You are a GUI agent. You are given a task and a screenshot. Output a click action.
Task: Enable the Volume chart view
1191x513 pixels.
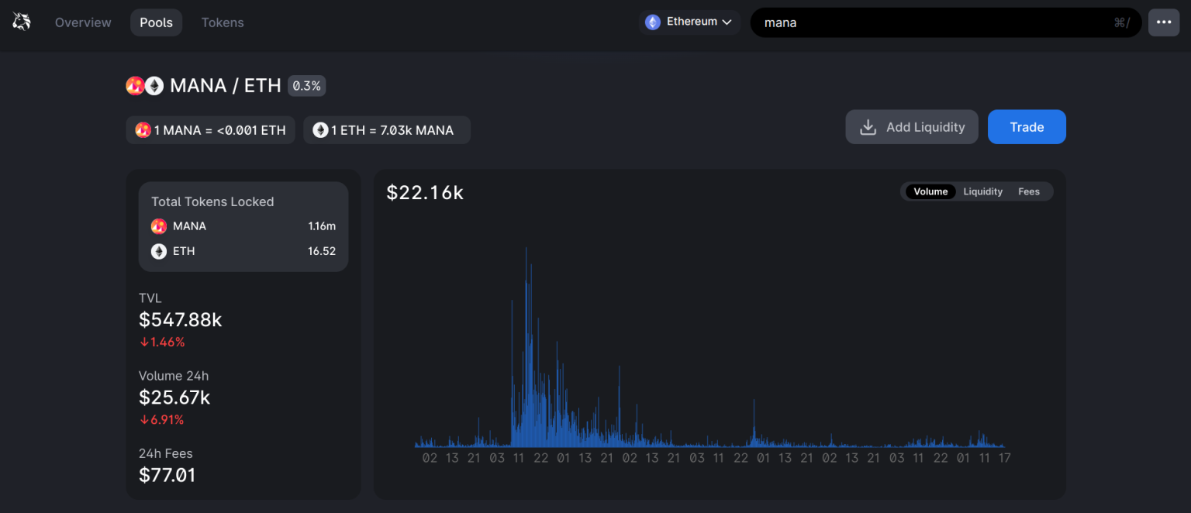click(x=930, y=191)
